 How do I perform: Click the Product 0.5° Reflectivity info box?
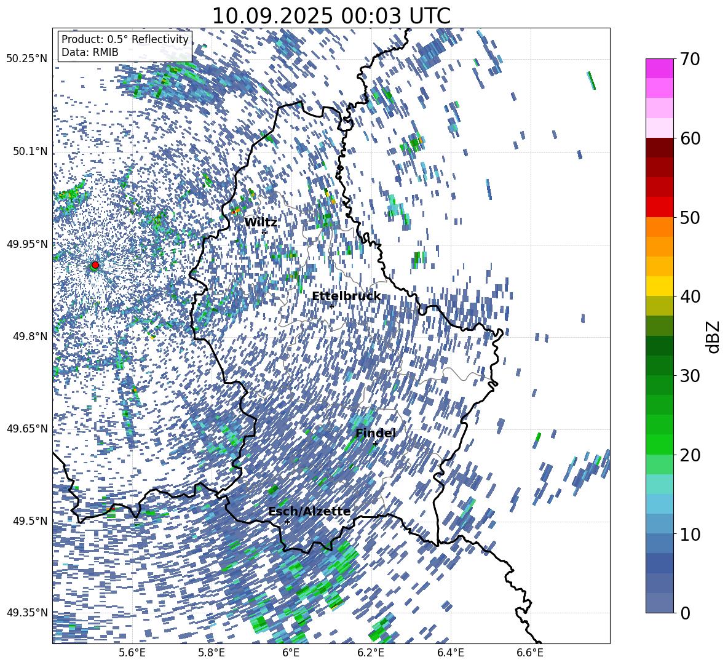[x=125, y=46]
